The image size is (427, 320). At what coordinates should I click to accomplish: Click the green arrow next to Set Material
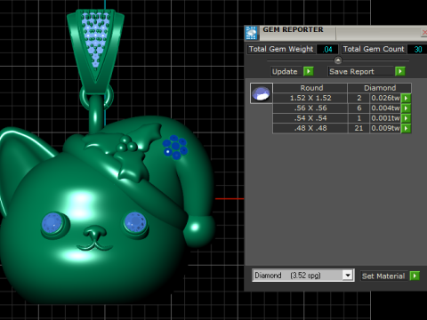[415, 276]
